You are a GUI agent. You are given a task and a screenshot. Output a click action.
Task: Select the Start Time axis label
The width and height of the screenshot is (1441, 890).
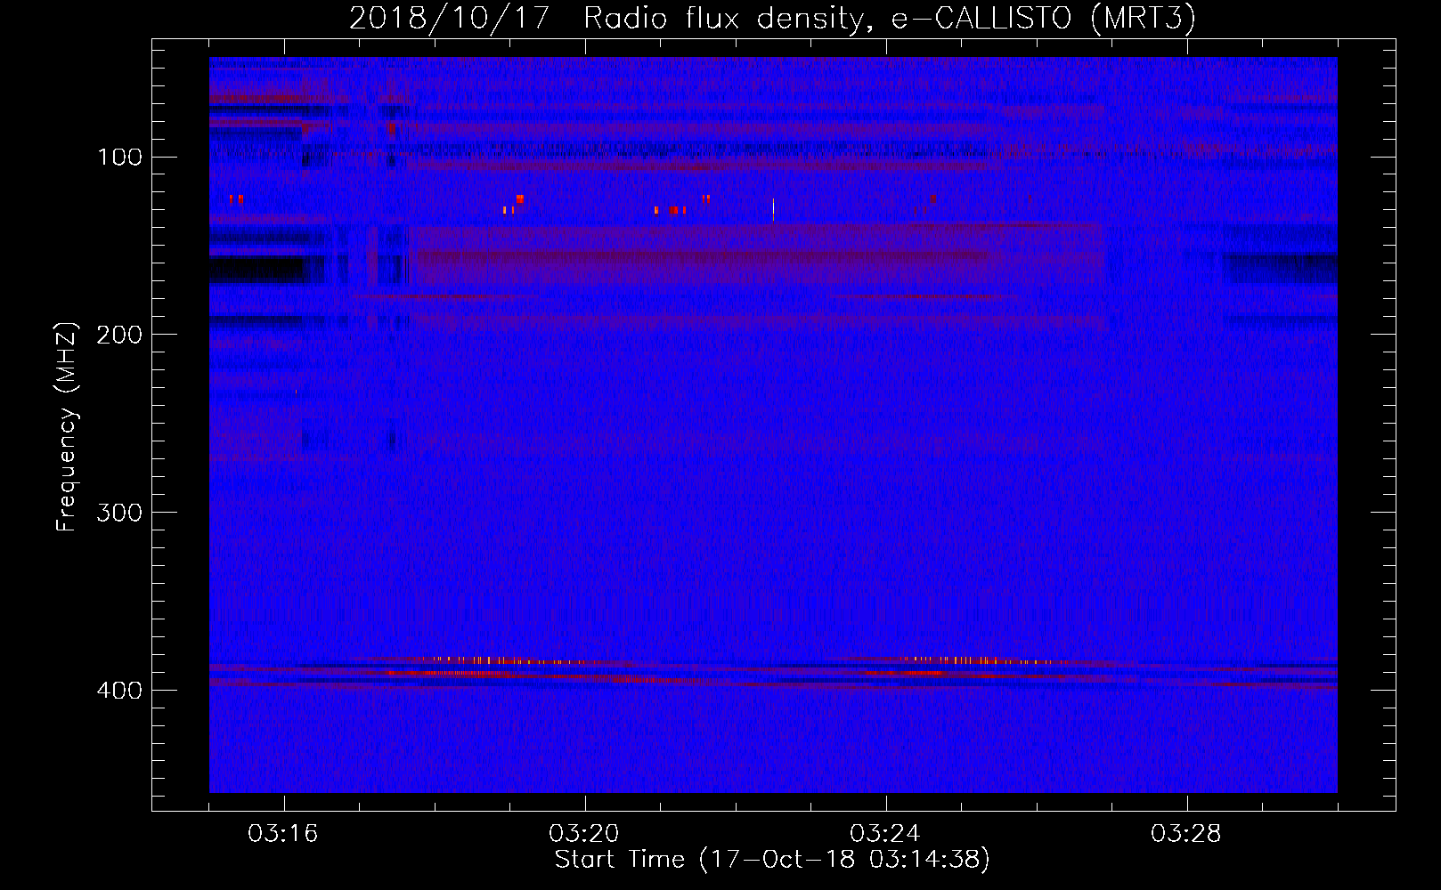click(x=772, y=860)
